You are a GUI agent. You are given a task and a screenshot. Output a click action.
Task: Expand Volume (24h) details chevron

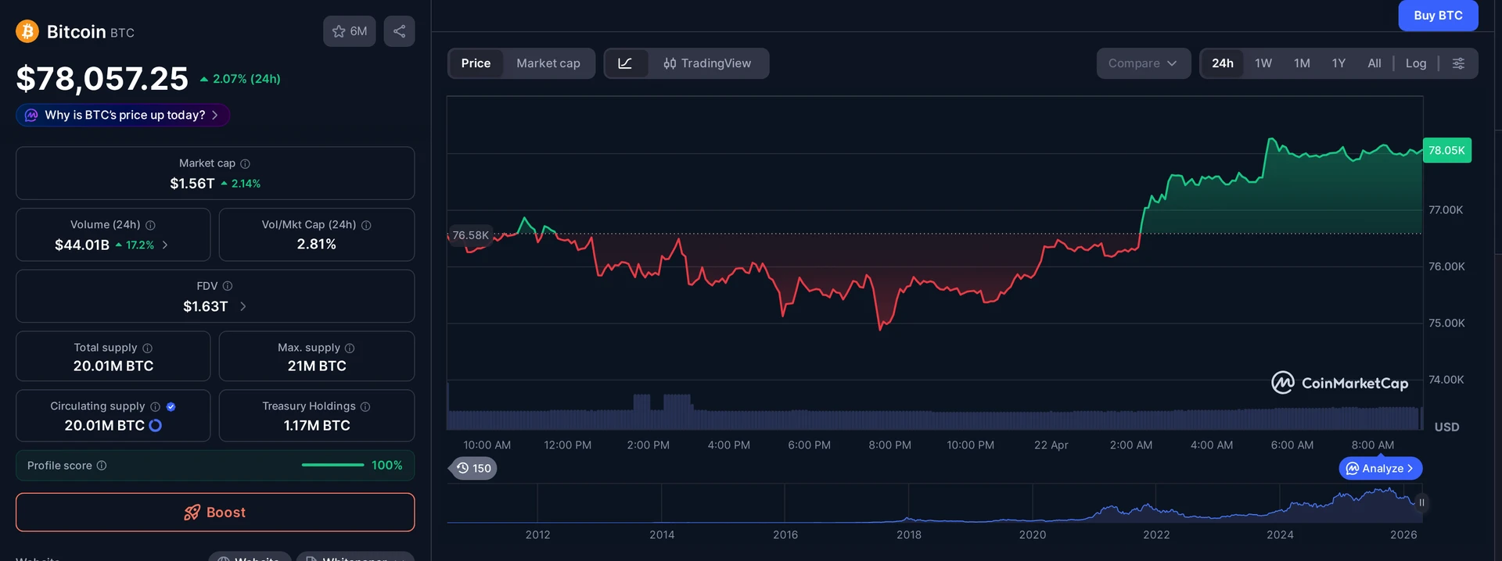click(x=164, y=245)
